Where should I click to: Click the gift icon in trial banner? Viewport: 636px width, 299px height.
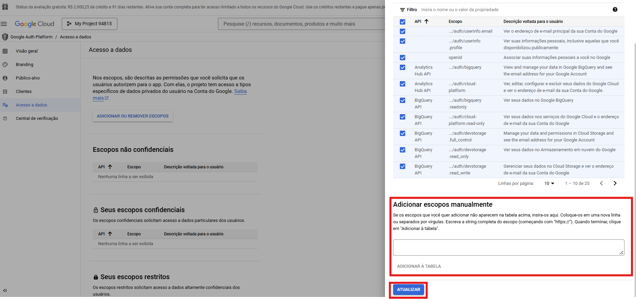[5, 7]
